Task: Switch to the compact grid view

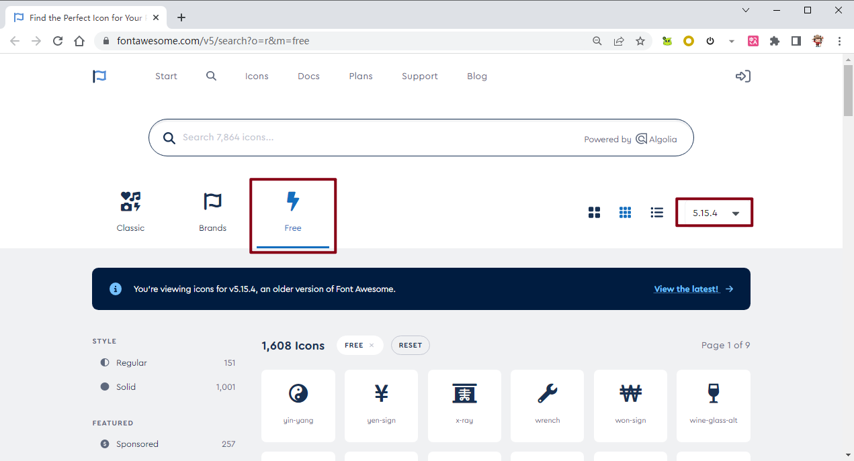Action: pyautogui.click(x=625, y=213)
